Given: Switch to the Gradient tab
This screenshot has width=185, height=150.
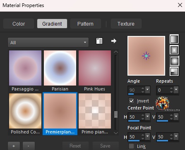Looking at the screenshot, I should coord(52,24).
